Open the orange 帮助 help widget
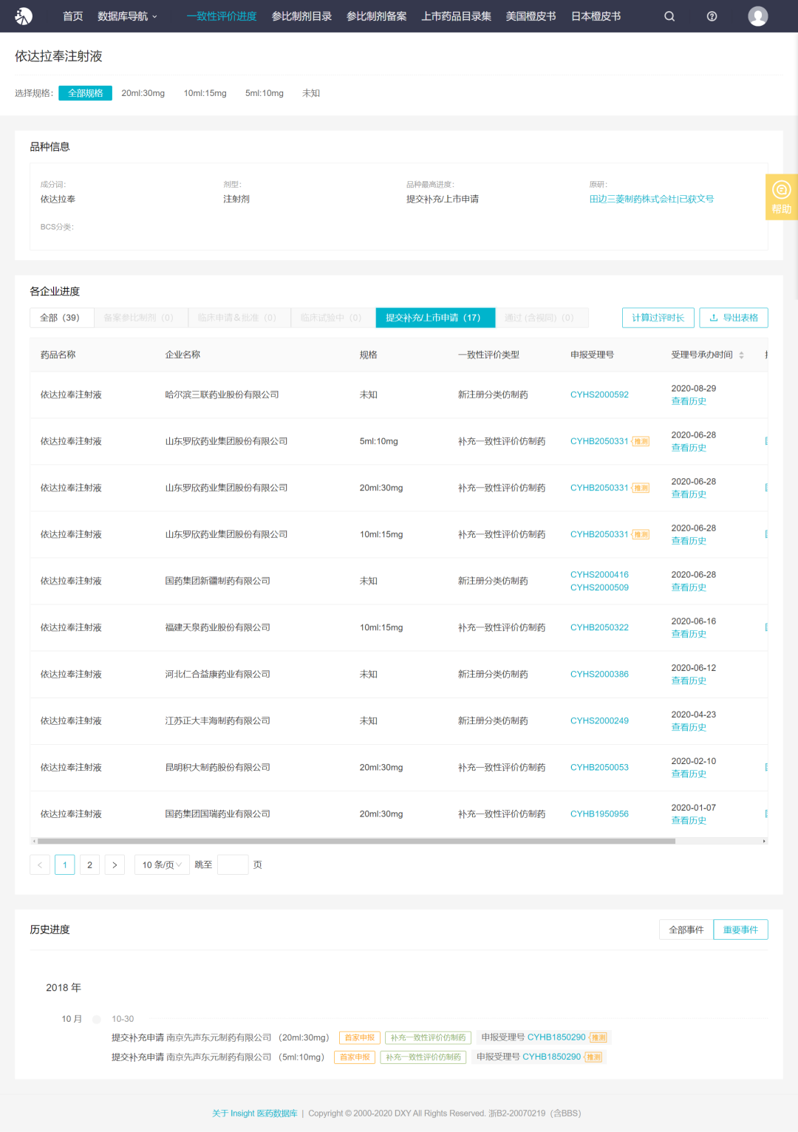Image resolution: width=798 pixels, height=1132 pixels. point(781,197)
